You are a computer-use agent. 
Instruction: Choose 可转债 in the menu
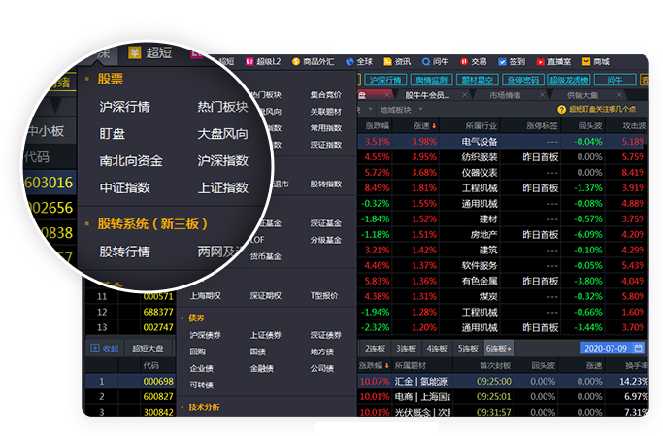click(201, 385)
